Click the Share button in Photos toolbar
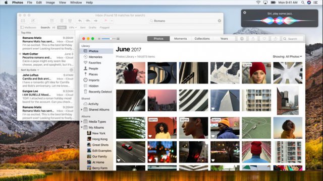 [253, 39]
